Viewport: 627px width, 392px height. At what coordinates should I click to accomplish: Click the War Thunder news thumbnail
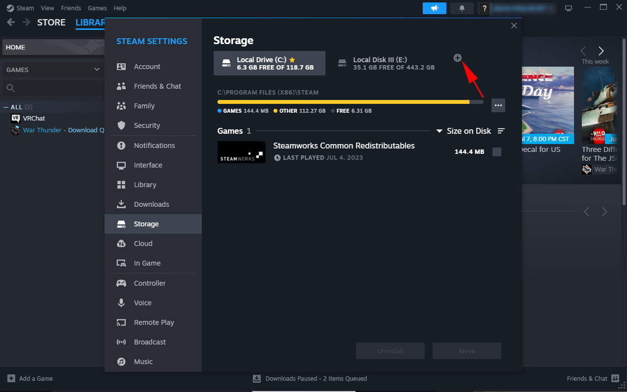pos(600,105)
